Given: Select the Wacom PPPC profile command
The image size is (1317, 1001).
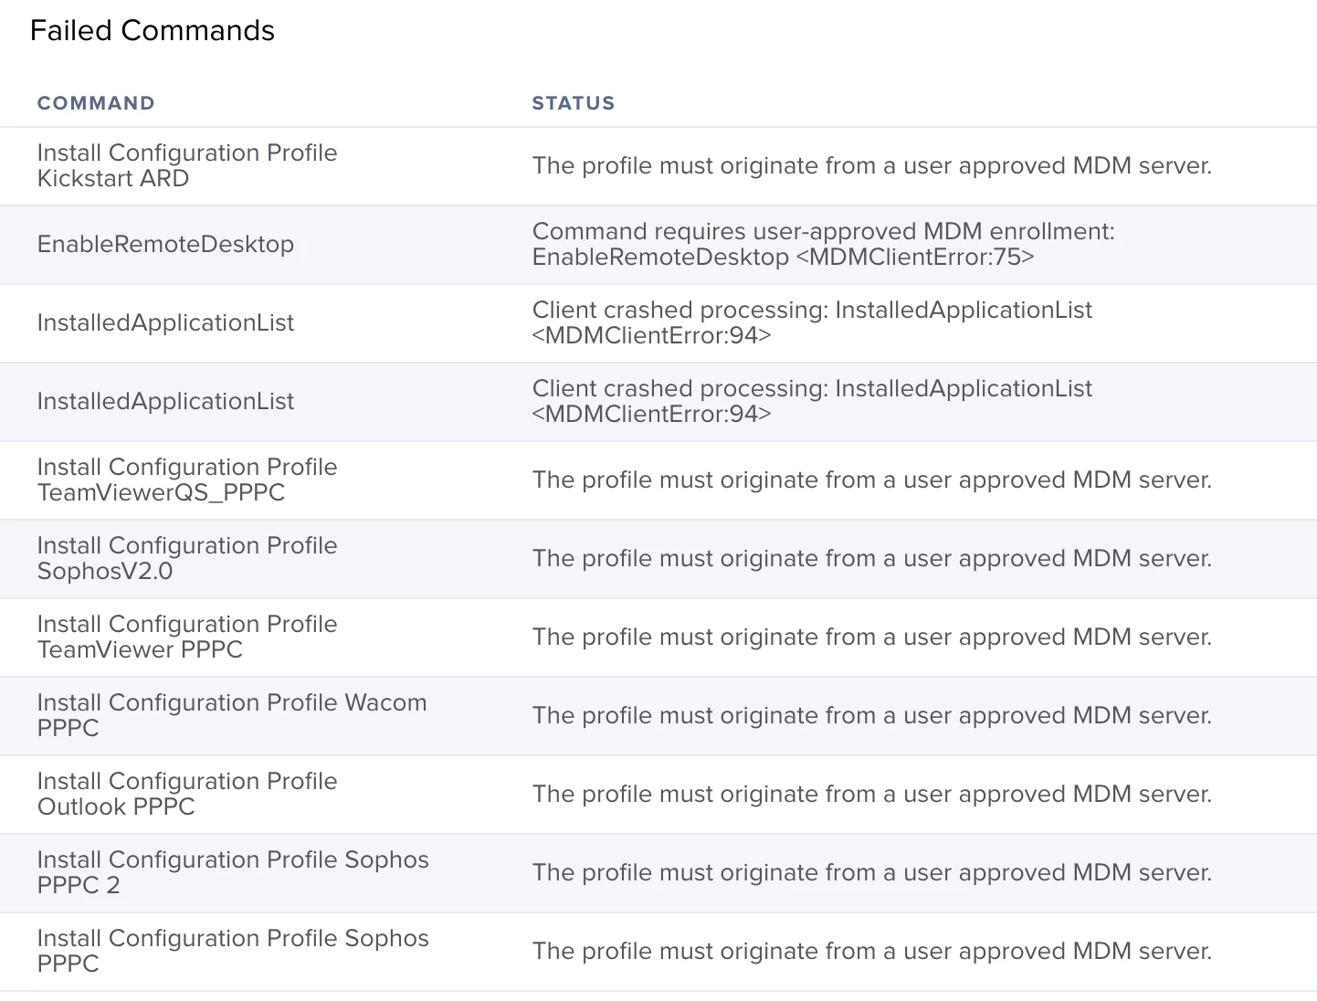Looking at the screenshot, I should pos(232,716).
